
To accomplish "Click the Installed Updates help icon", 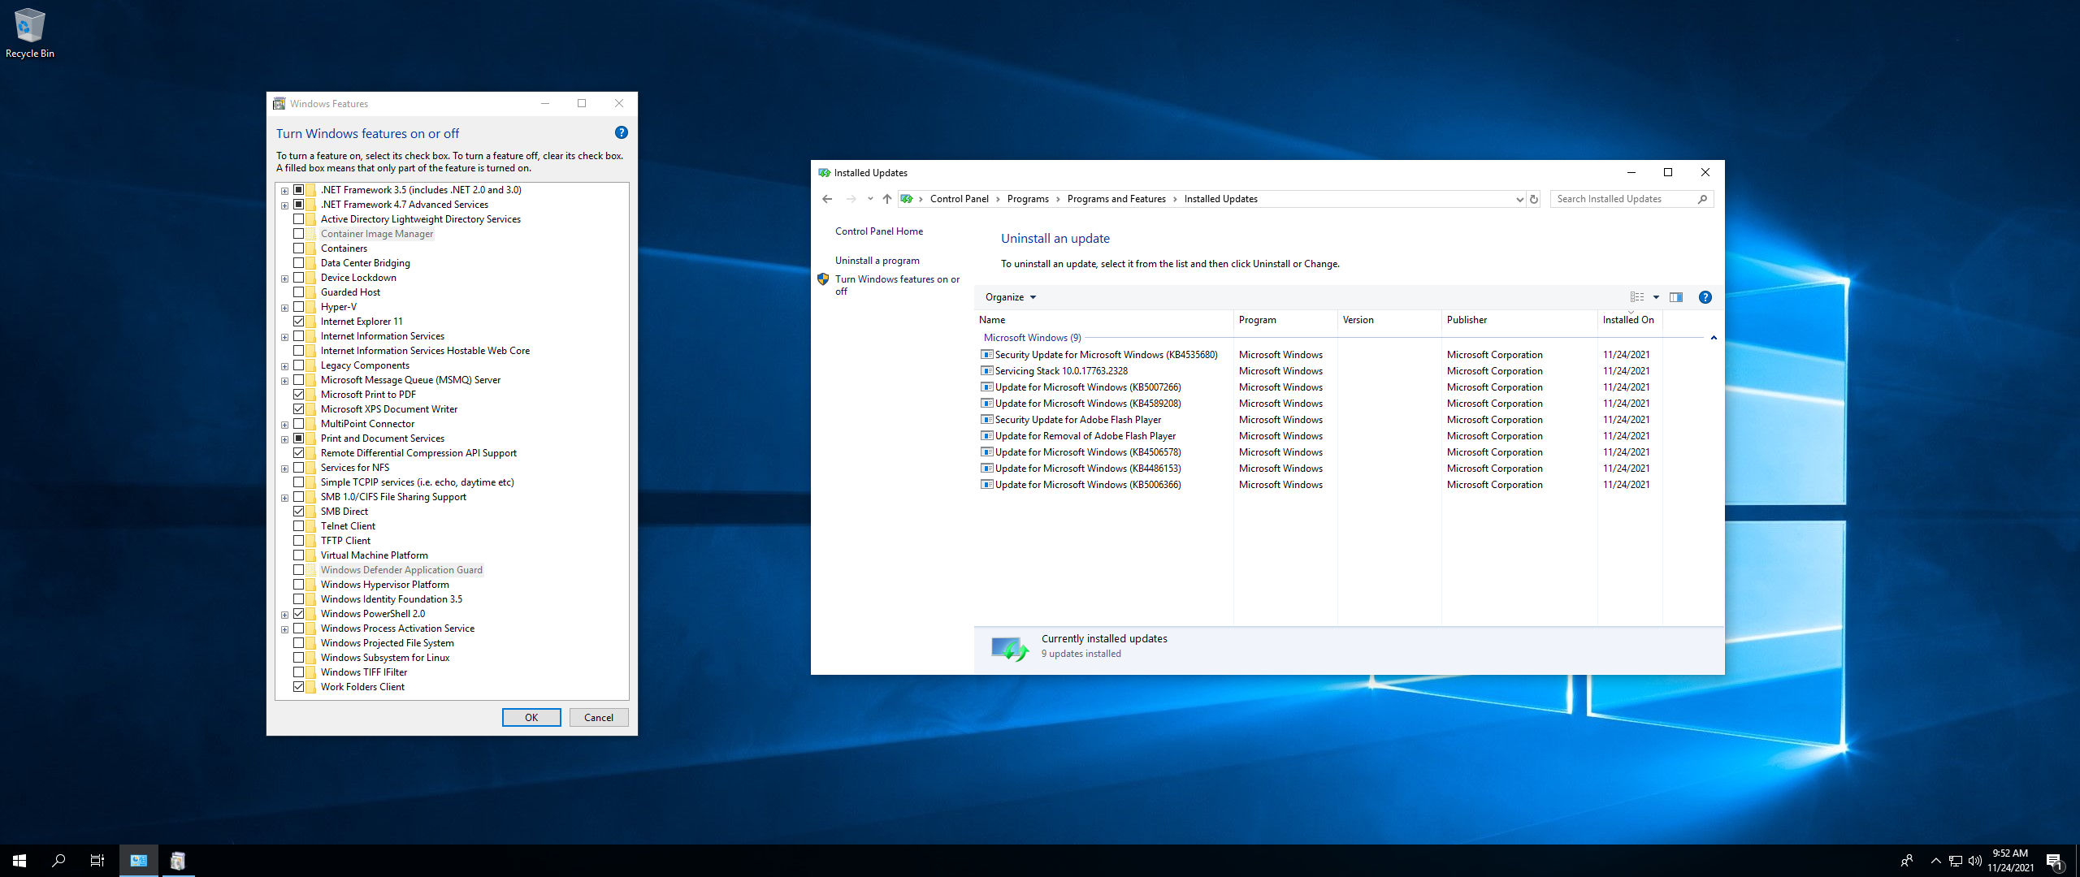I will coord(1705,297).
